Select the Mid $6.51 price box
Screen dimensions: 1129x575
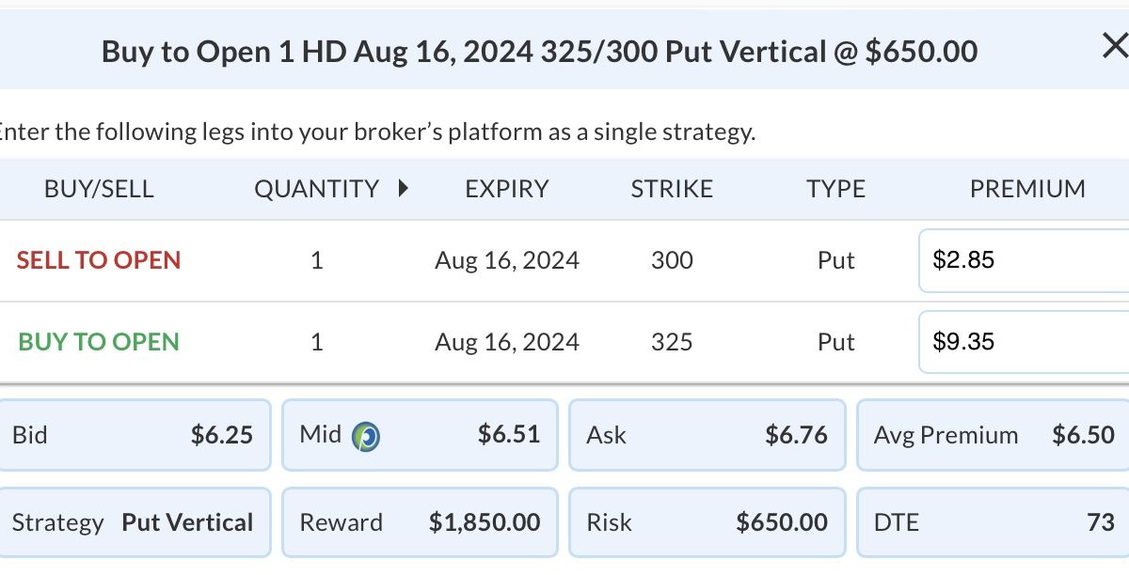click(x=420, y=435)
